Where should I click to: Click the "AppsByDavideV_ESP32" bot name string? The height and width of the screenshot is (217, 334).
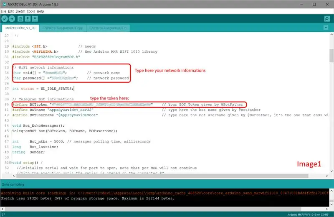(71, 110)
